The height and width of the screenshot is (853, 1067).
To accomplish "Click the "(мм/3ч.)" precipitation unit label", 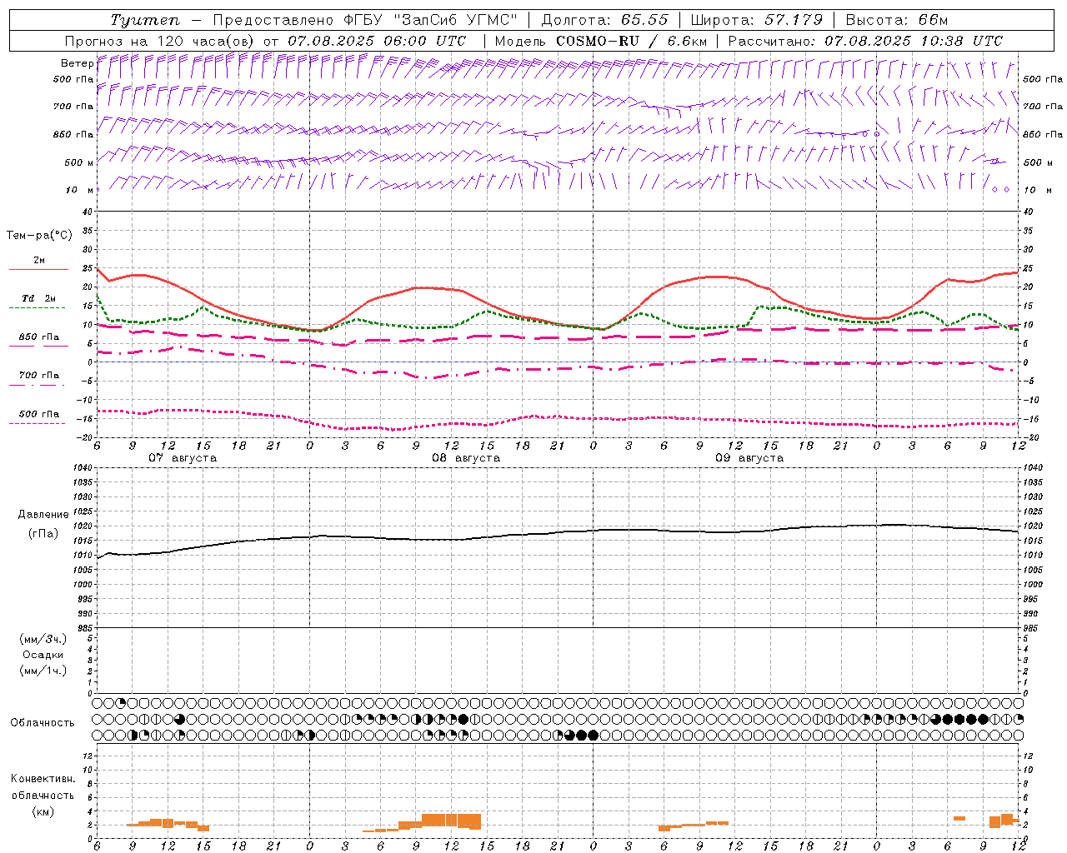I will 43,639.
